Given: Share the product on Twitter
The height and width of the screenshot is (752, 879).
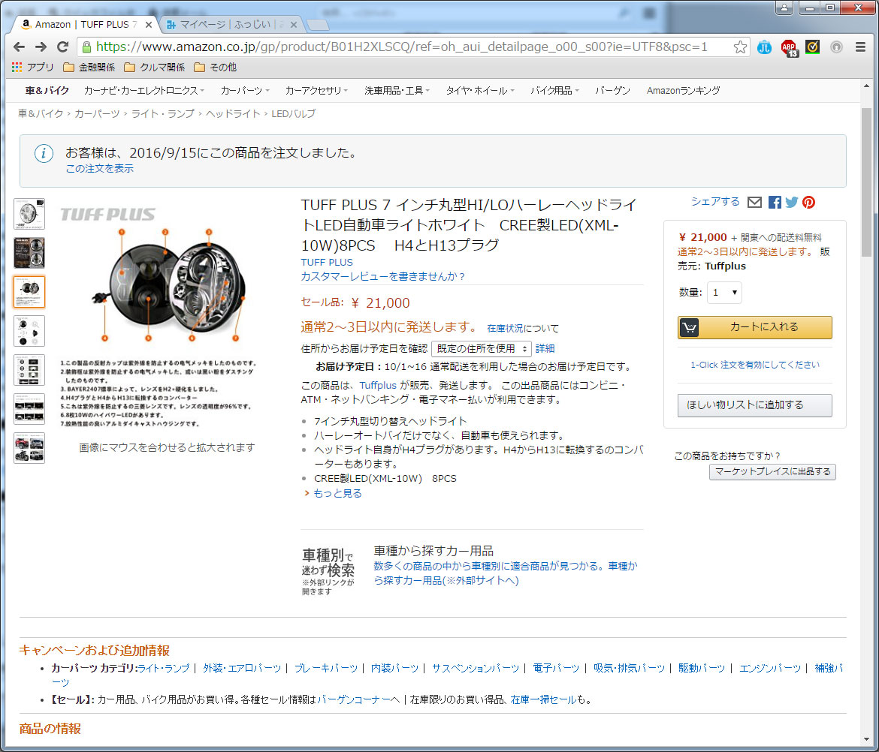Looking at the screenshot, I should (x=792, y=202).
